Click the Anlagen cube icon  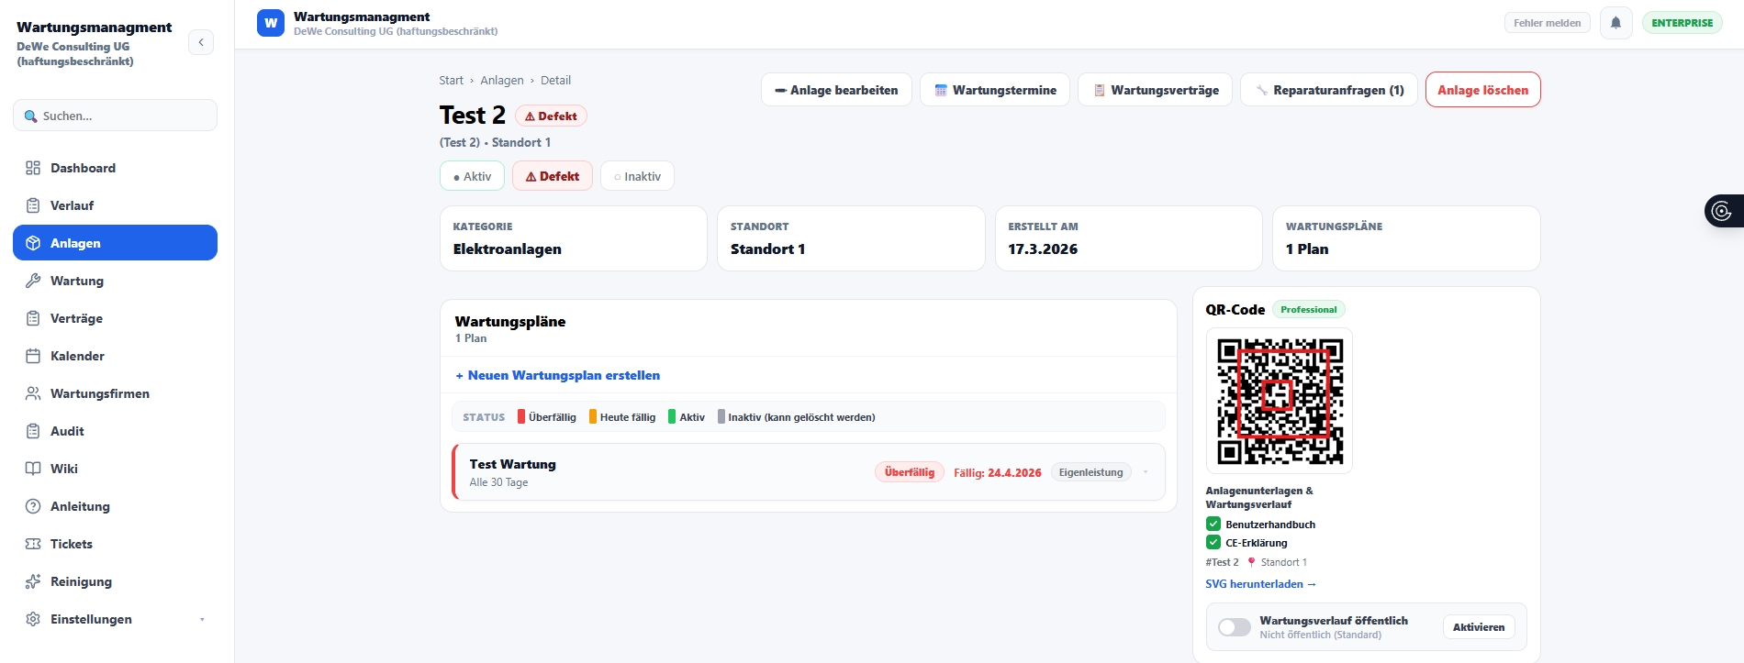[33, 243]
